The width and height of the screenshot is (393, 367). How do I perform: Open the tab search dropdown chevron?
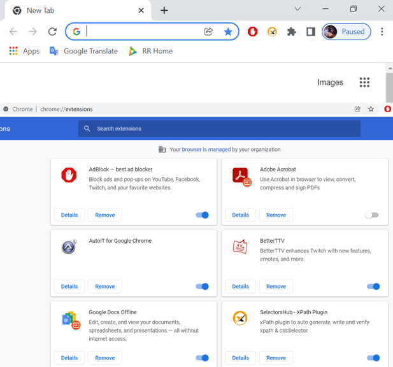297,9
